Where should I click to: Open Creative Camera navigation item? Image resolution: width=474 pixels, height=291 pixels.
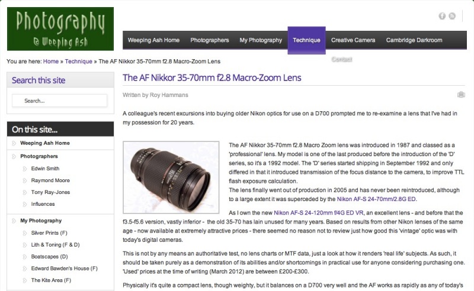(353, 40)
